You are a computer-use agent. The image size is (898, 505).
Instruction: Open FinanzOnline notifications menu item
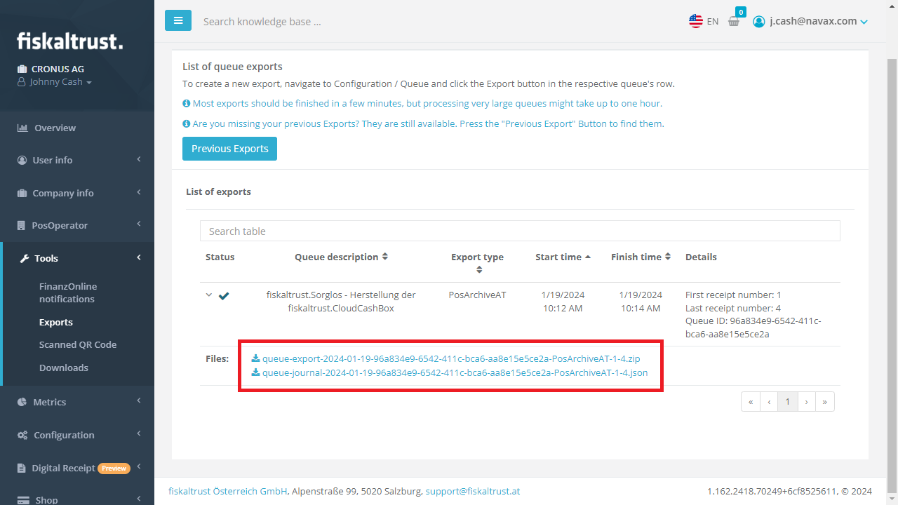point(68,292)
